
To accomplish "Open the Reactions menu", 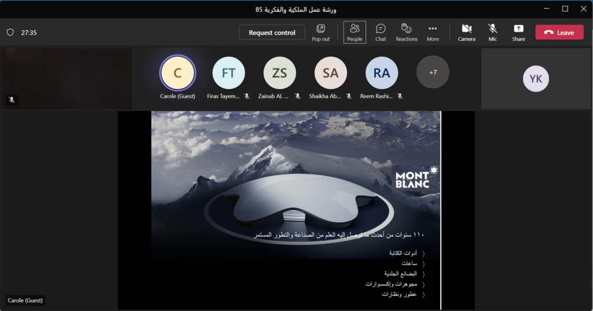I will pos(407,32).
